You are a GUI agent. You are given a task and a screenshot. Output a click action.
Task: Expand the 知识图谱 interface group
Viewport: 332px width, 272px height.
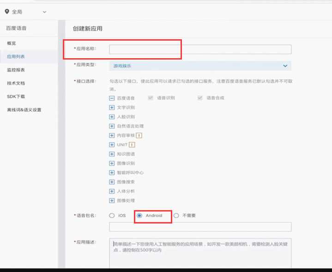click(112, 154)
